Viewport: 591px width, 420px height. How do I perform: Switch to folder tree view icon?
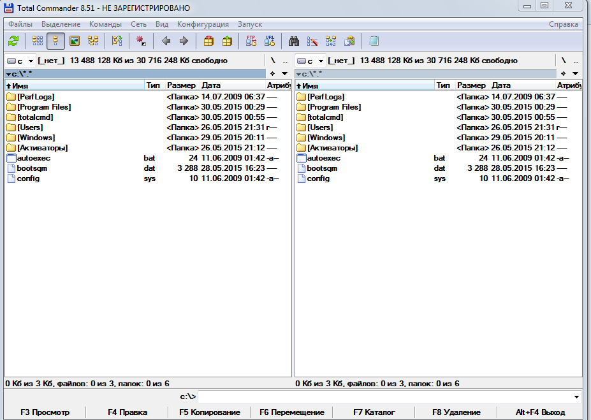[x=93, y=41]
